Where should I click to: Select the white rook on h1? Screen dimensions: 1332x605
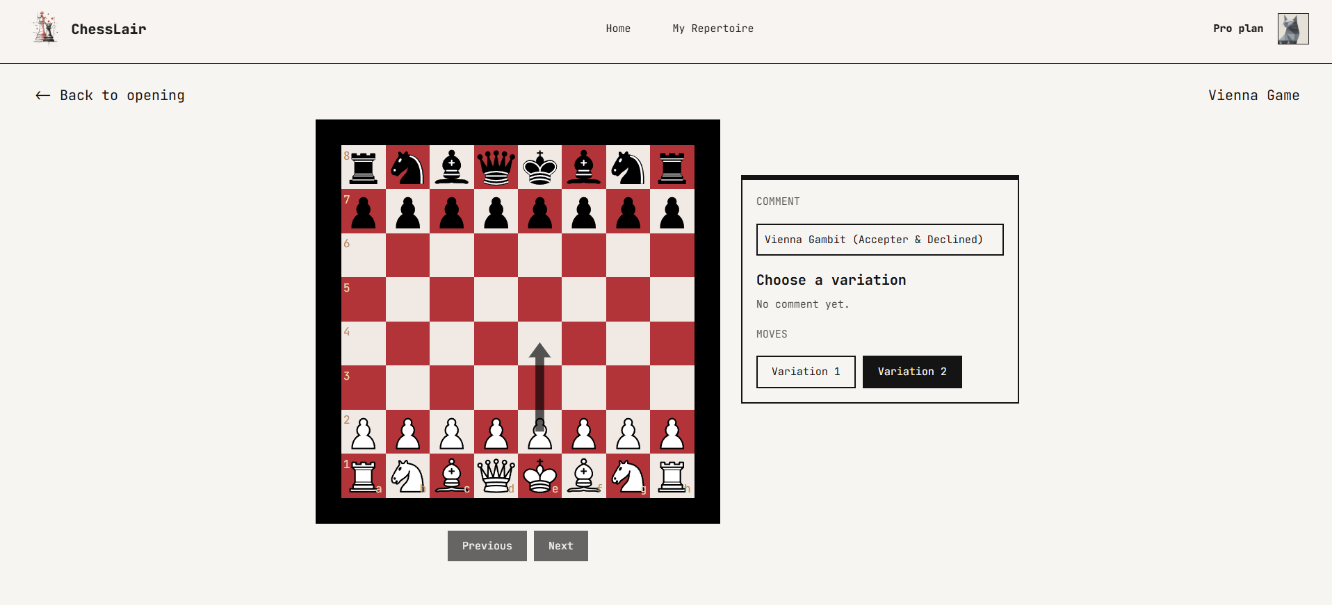(672, 476)
